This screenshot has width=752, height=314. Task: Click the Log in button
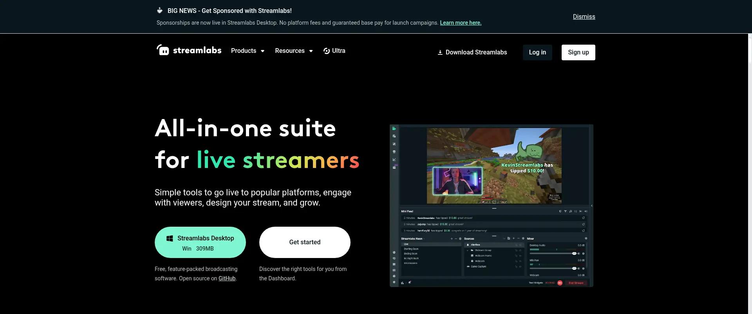pyautogui.click(x=537, y=52)
